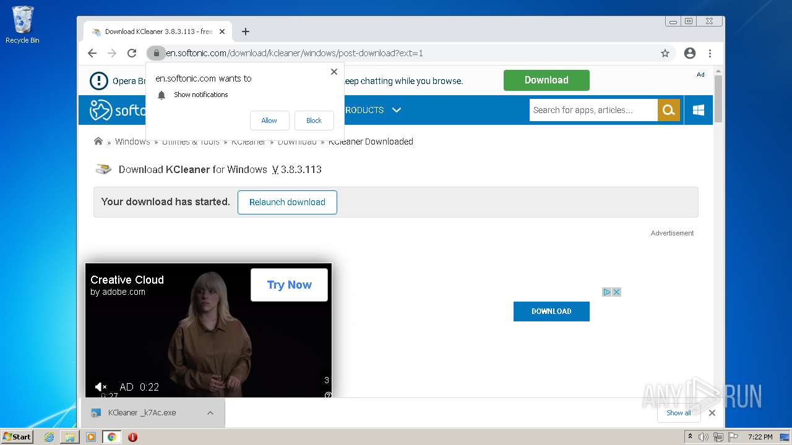Open File Explorer from taskbar
792x445 pixels.
pos(70,437)
